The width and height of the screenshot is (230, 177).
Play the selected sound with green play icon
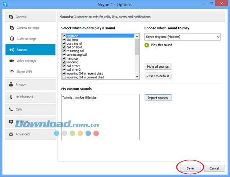click(147, 45)
